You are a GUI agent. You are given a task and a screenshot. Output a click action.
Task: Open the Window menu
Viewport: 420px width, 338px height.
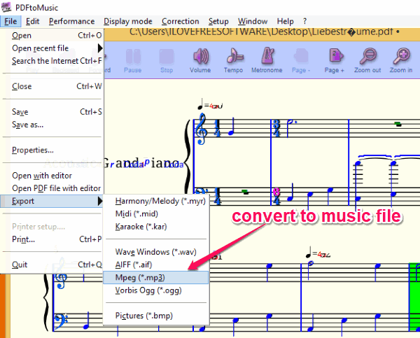(253, 22)
